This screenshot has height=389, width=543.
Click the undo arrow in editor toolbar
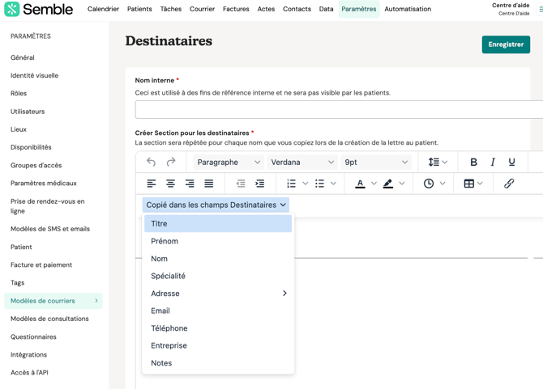[152, 162]
